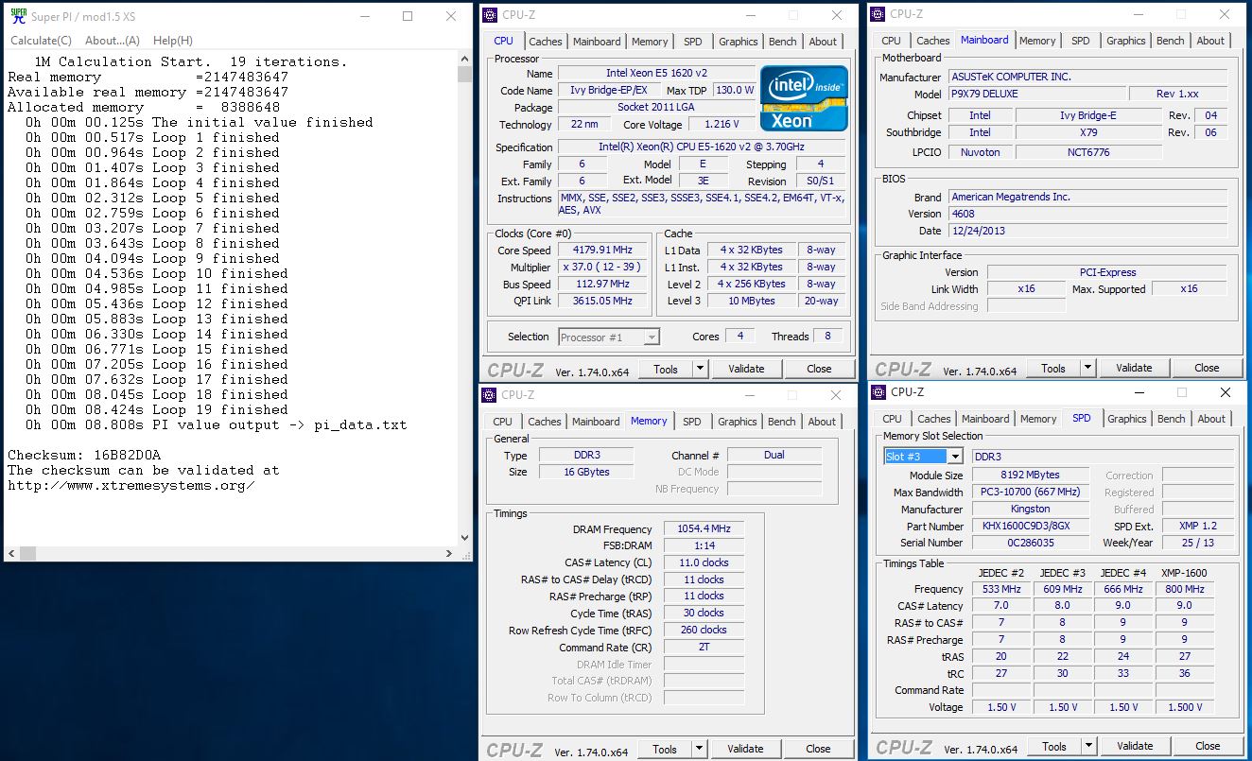Click the Super PI title bar icon
1252x761 pixels.
pyautogui.click(x=18, y=15)
